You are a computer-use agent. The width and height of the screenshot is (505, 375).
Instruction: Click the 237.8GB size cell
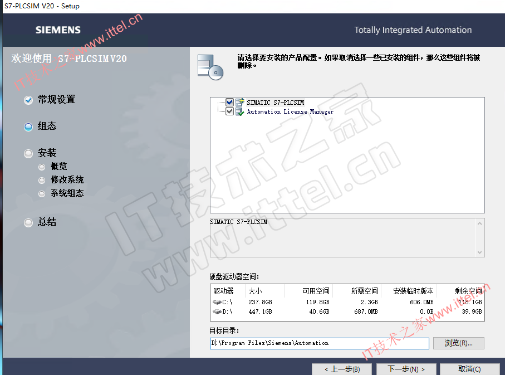click(x=260, y=302)
